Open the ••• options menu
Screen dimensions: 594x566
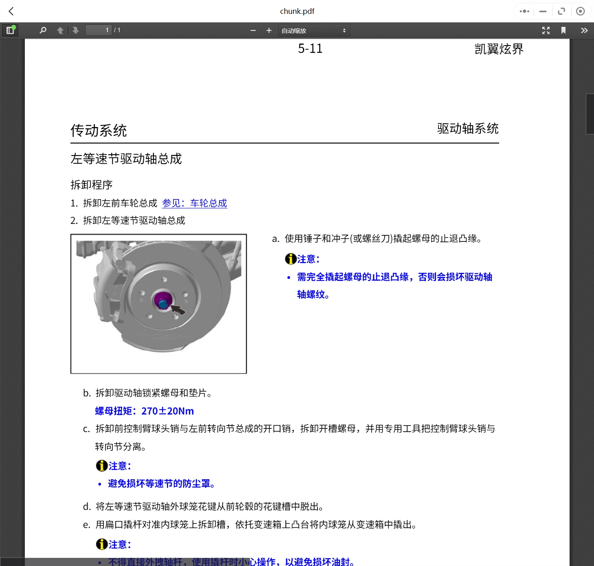(524, 11)
